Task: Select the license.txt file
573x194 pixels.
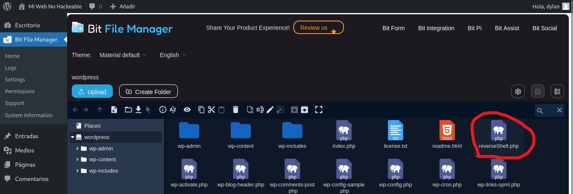Action: click(x=396, y=135)
